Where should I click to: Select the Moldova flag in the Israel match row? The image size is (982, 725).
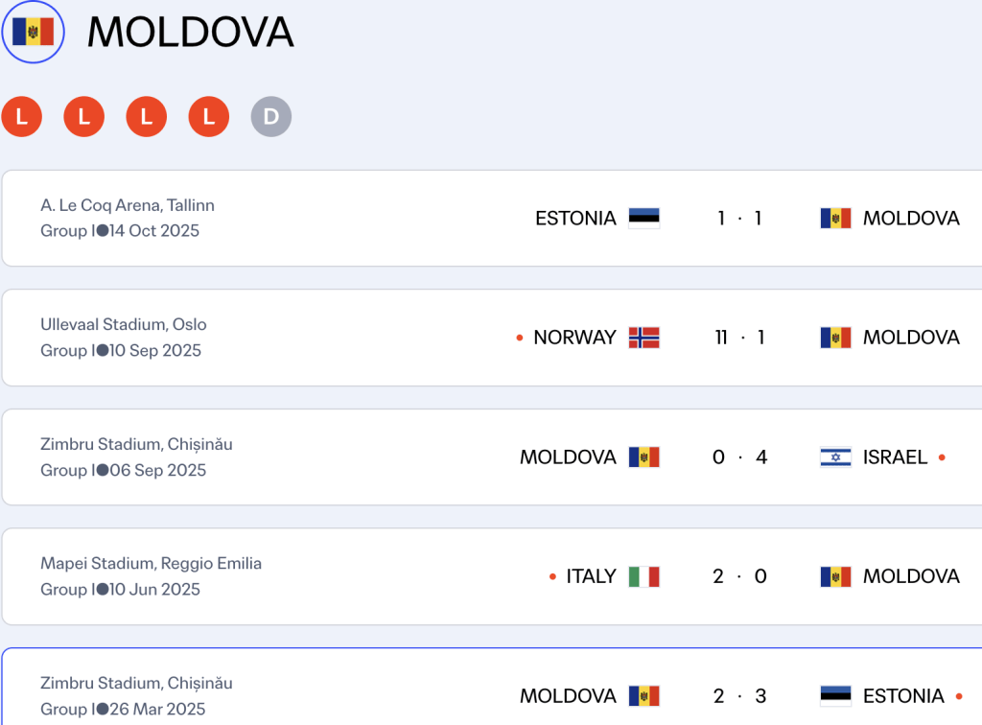pos(645,457)
